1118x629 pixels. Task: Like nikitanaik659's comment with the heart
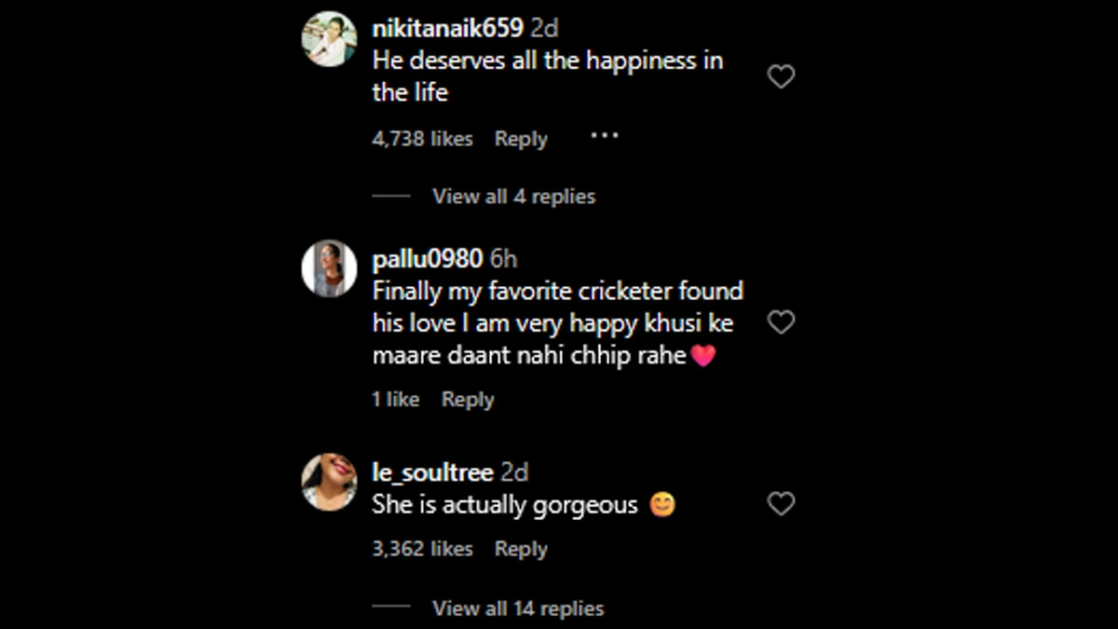(x=781, y=76)
